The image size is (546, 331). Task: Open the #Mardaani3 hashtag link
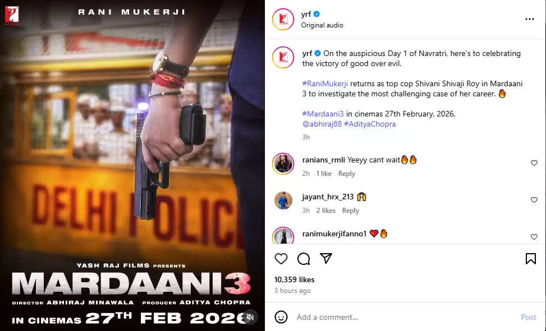[323, 114]
